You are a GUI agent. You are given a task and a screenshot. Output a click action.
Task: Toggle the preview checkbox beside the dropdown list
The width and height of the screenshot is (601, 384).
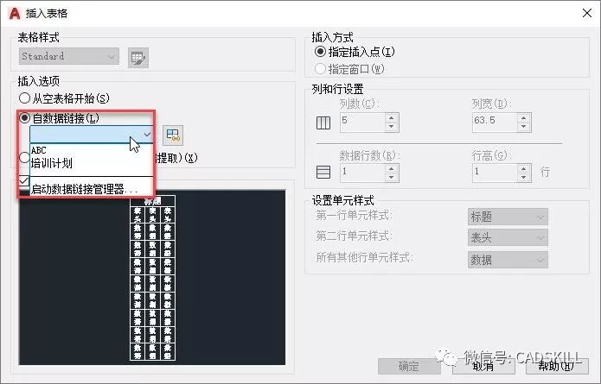[23, 181]
